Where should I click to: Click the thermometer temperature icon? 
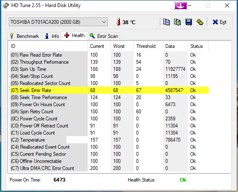[x=119, y=22]
